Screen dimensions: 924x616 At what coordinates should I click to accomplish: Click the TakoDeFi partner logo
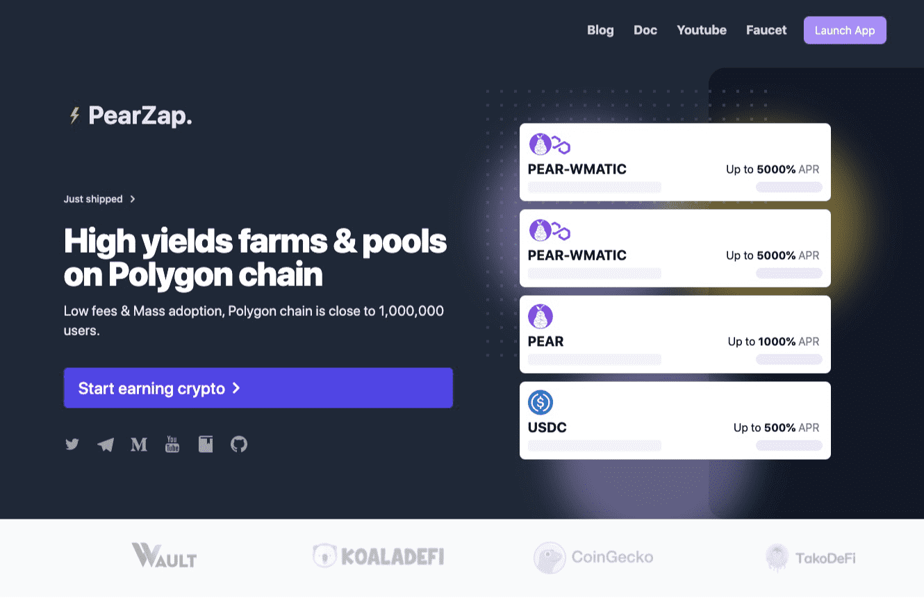click(810, 558)
